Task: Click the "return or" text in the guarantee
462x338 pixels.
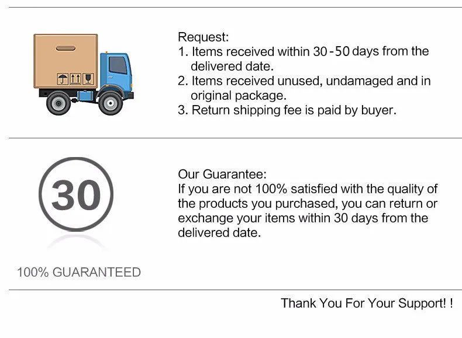Action: [416, 204]
